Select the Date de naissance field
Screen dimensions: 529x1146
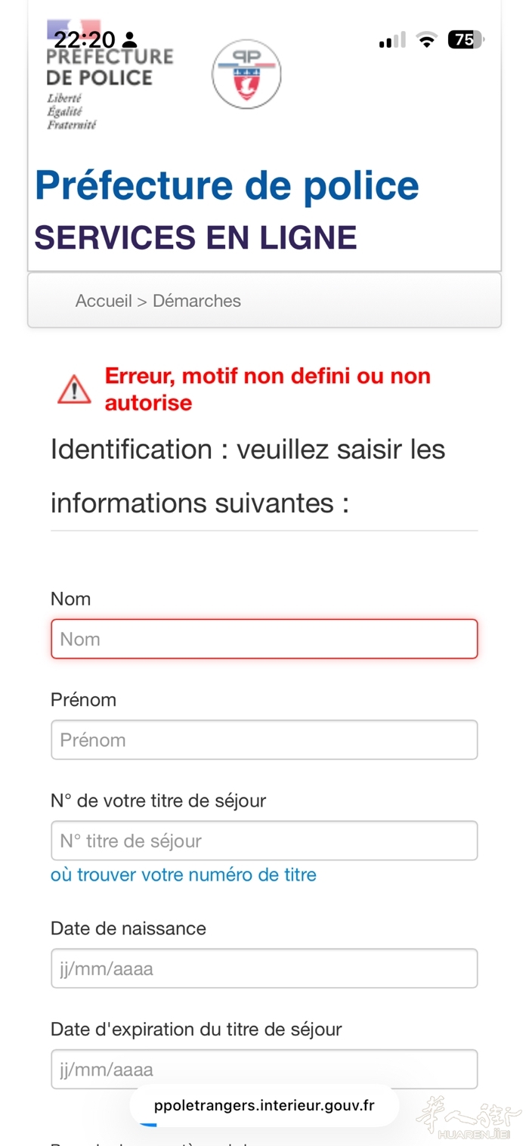[264, 968]
